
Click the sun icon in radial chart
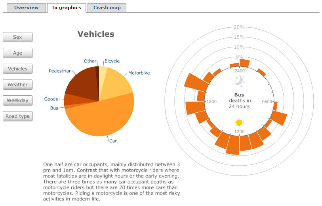pyautogui.click(x=239, y=123)
